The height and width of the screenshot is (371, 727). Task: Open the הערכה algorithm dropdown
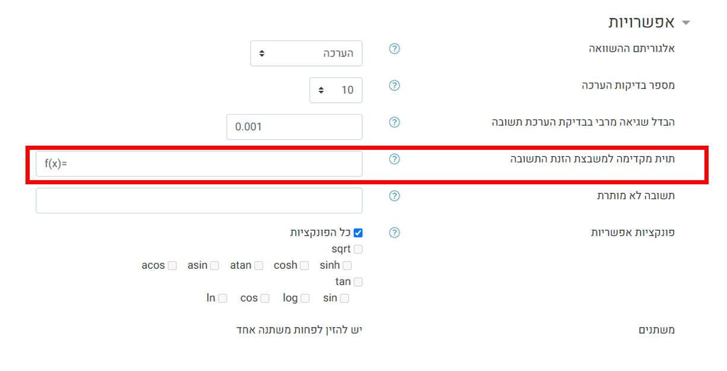tap(306, 54)
